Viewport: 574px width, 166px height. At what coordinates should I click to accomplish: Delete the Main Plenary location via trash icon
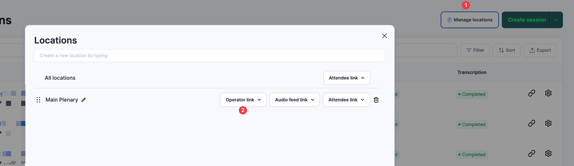point(376,100)
